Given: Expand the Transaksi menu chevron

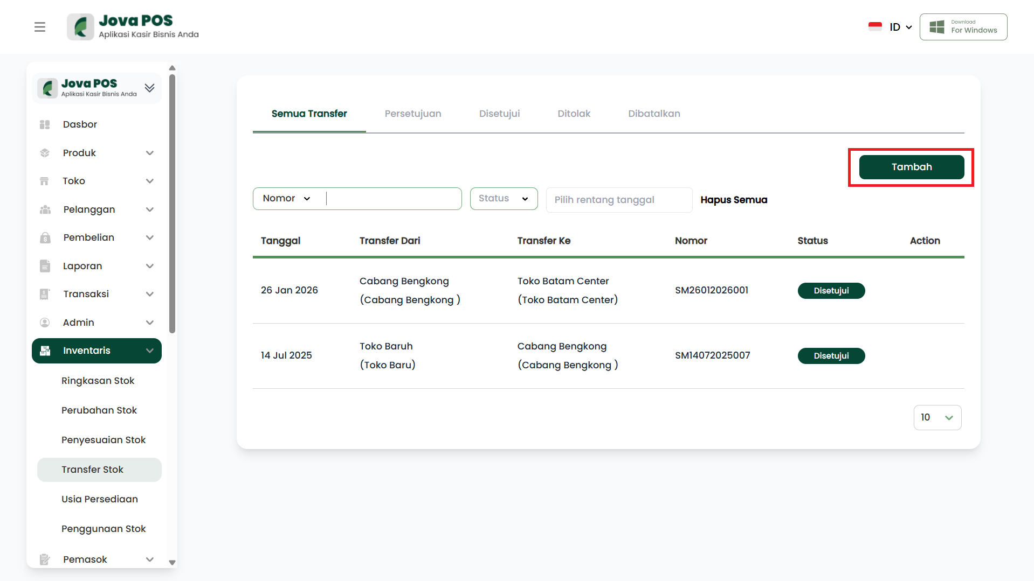Looking at the screenshot, I should point(150,294).
